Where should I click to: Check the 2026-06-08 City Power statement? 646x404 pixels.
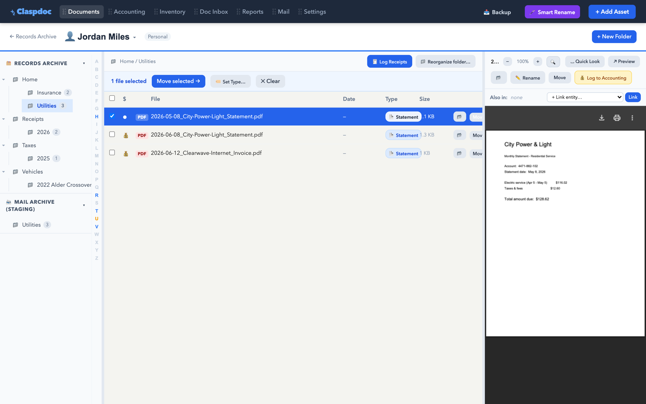tap(112, 134)
